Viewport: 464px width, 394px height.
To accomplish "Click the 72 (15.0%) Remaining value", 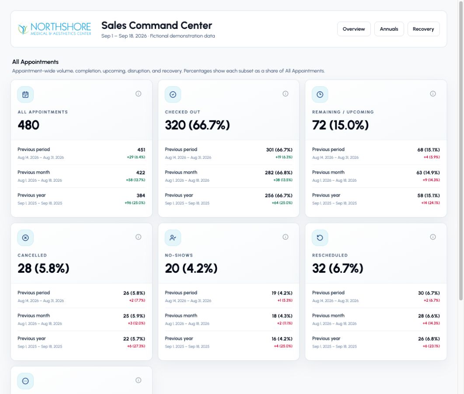I will tap(340, 125).
